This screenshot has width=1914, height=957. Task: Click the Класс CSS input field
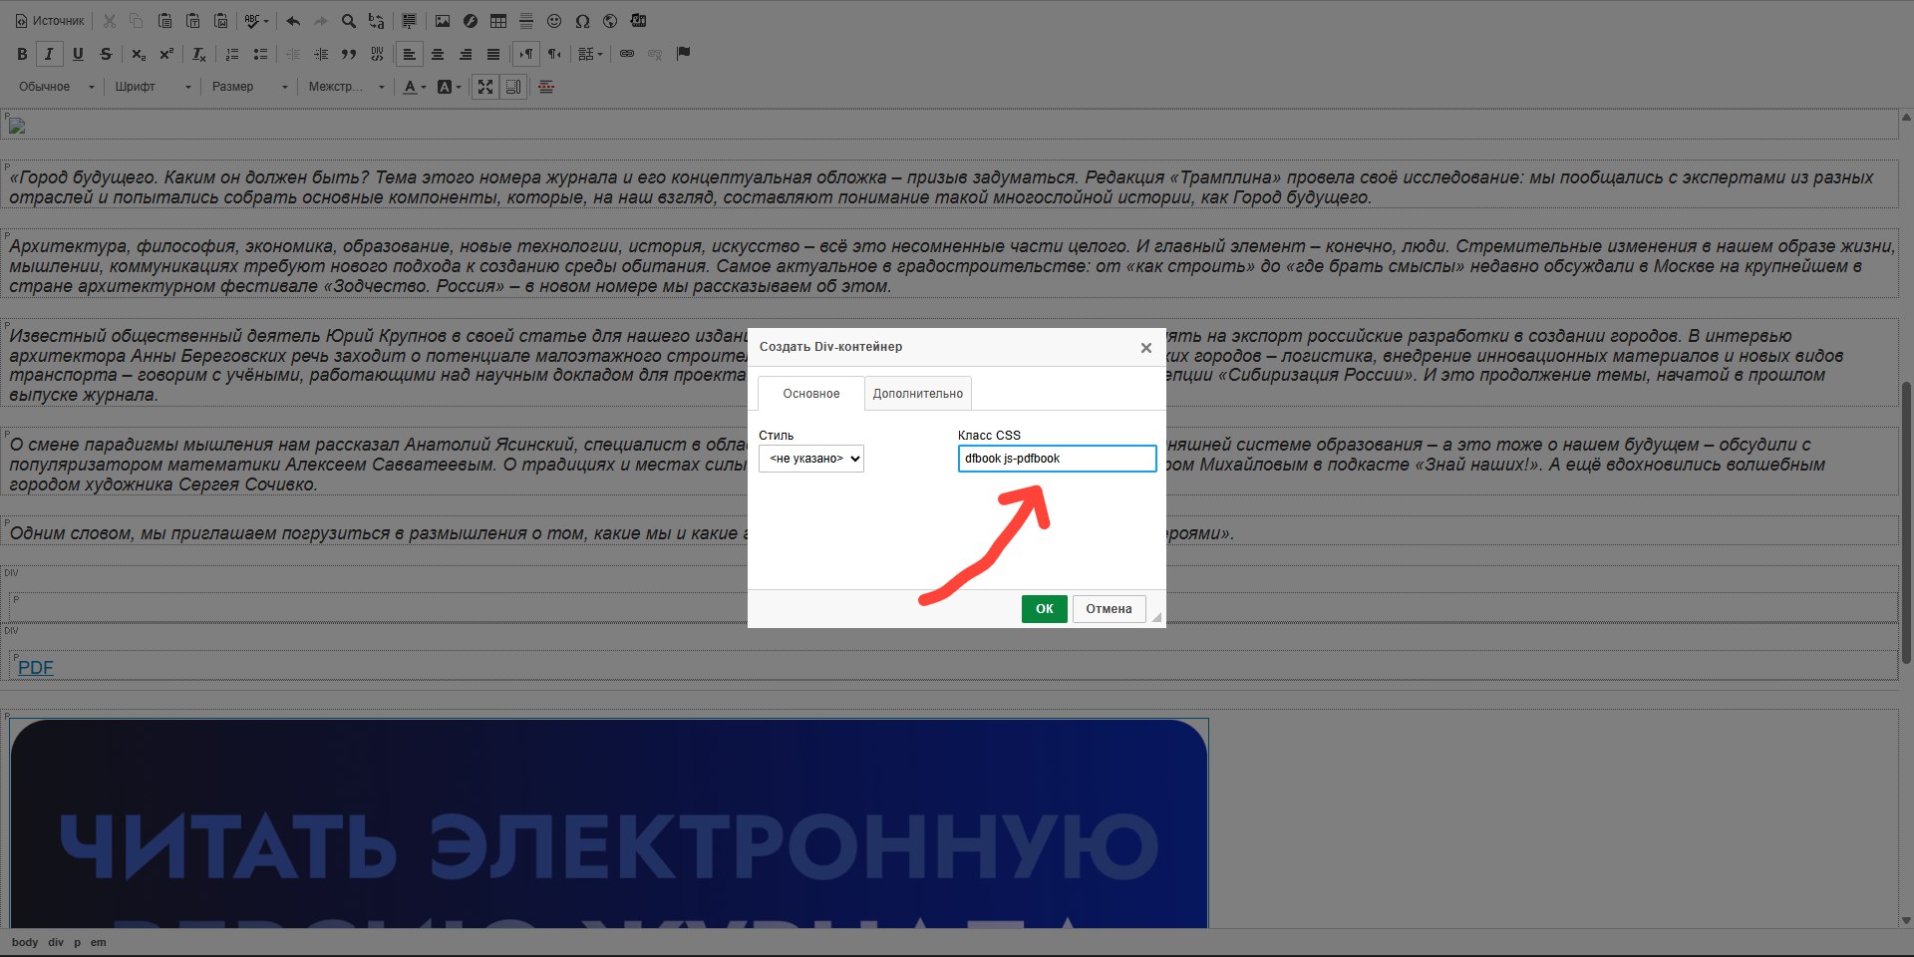coord(1057,459)
